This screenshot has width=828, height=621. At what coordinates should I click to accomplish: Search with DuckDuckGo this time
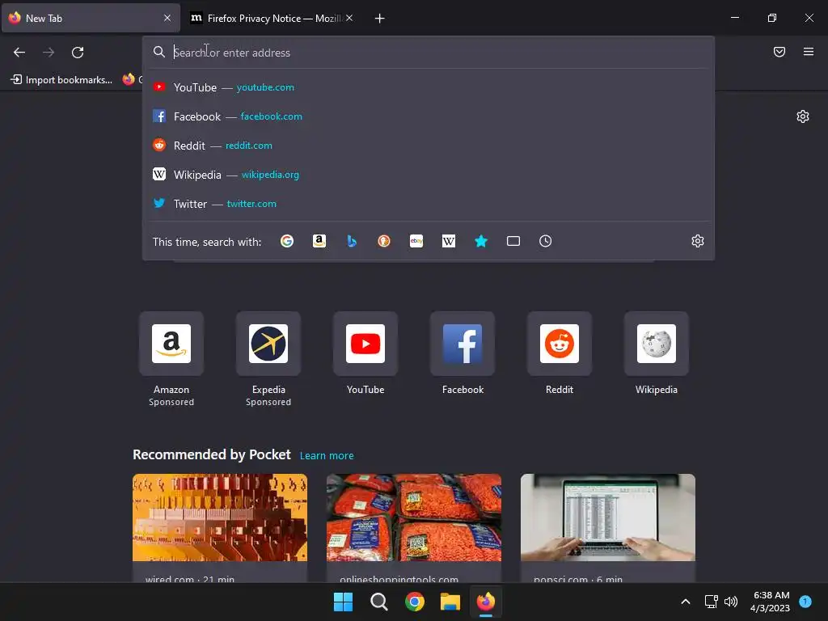[x=384, y=241]
